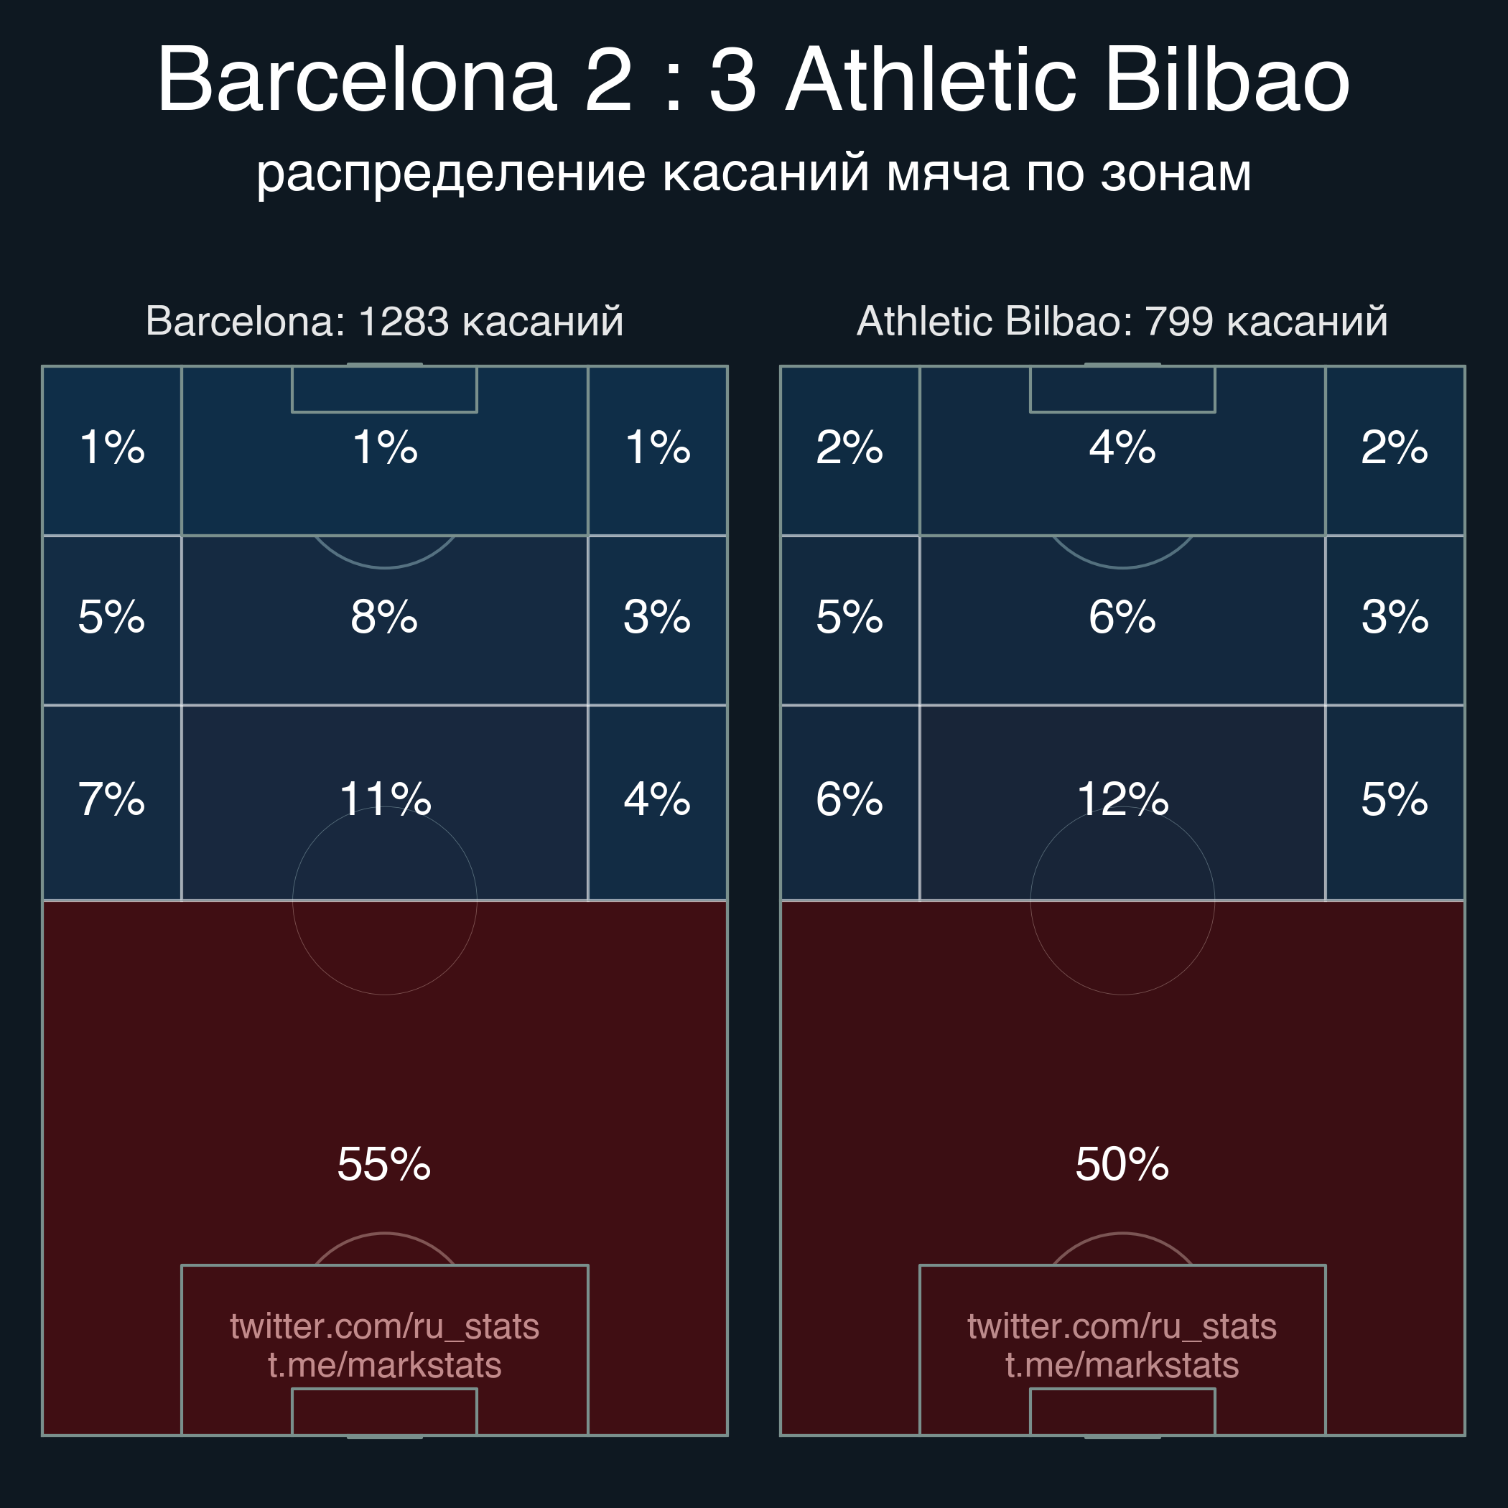Image resolution: width=1508 pixels, height=1508 pixels.
Task: Click the Barcelona 1283 касаний heading
Action: click(384, 321)
